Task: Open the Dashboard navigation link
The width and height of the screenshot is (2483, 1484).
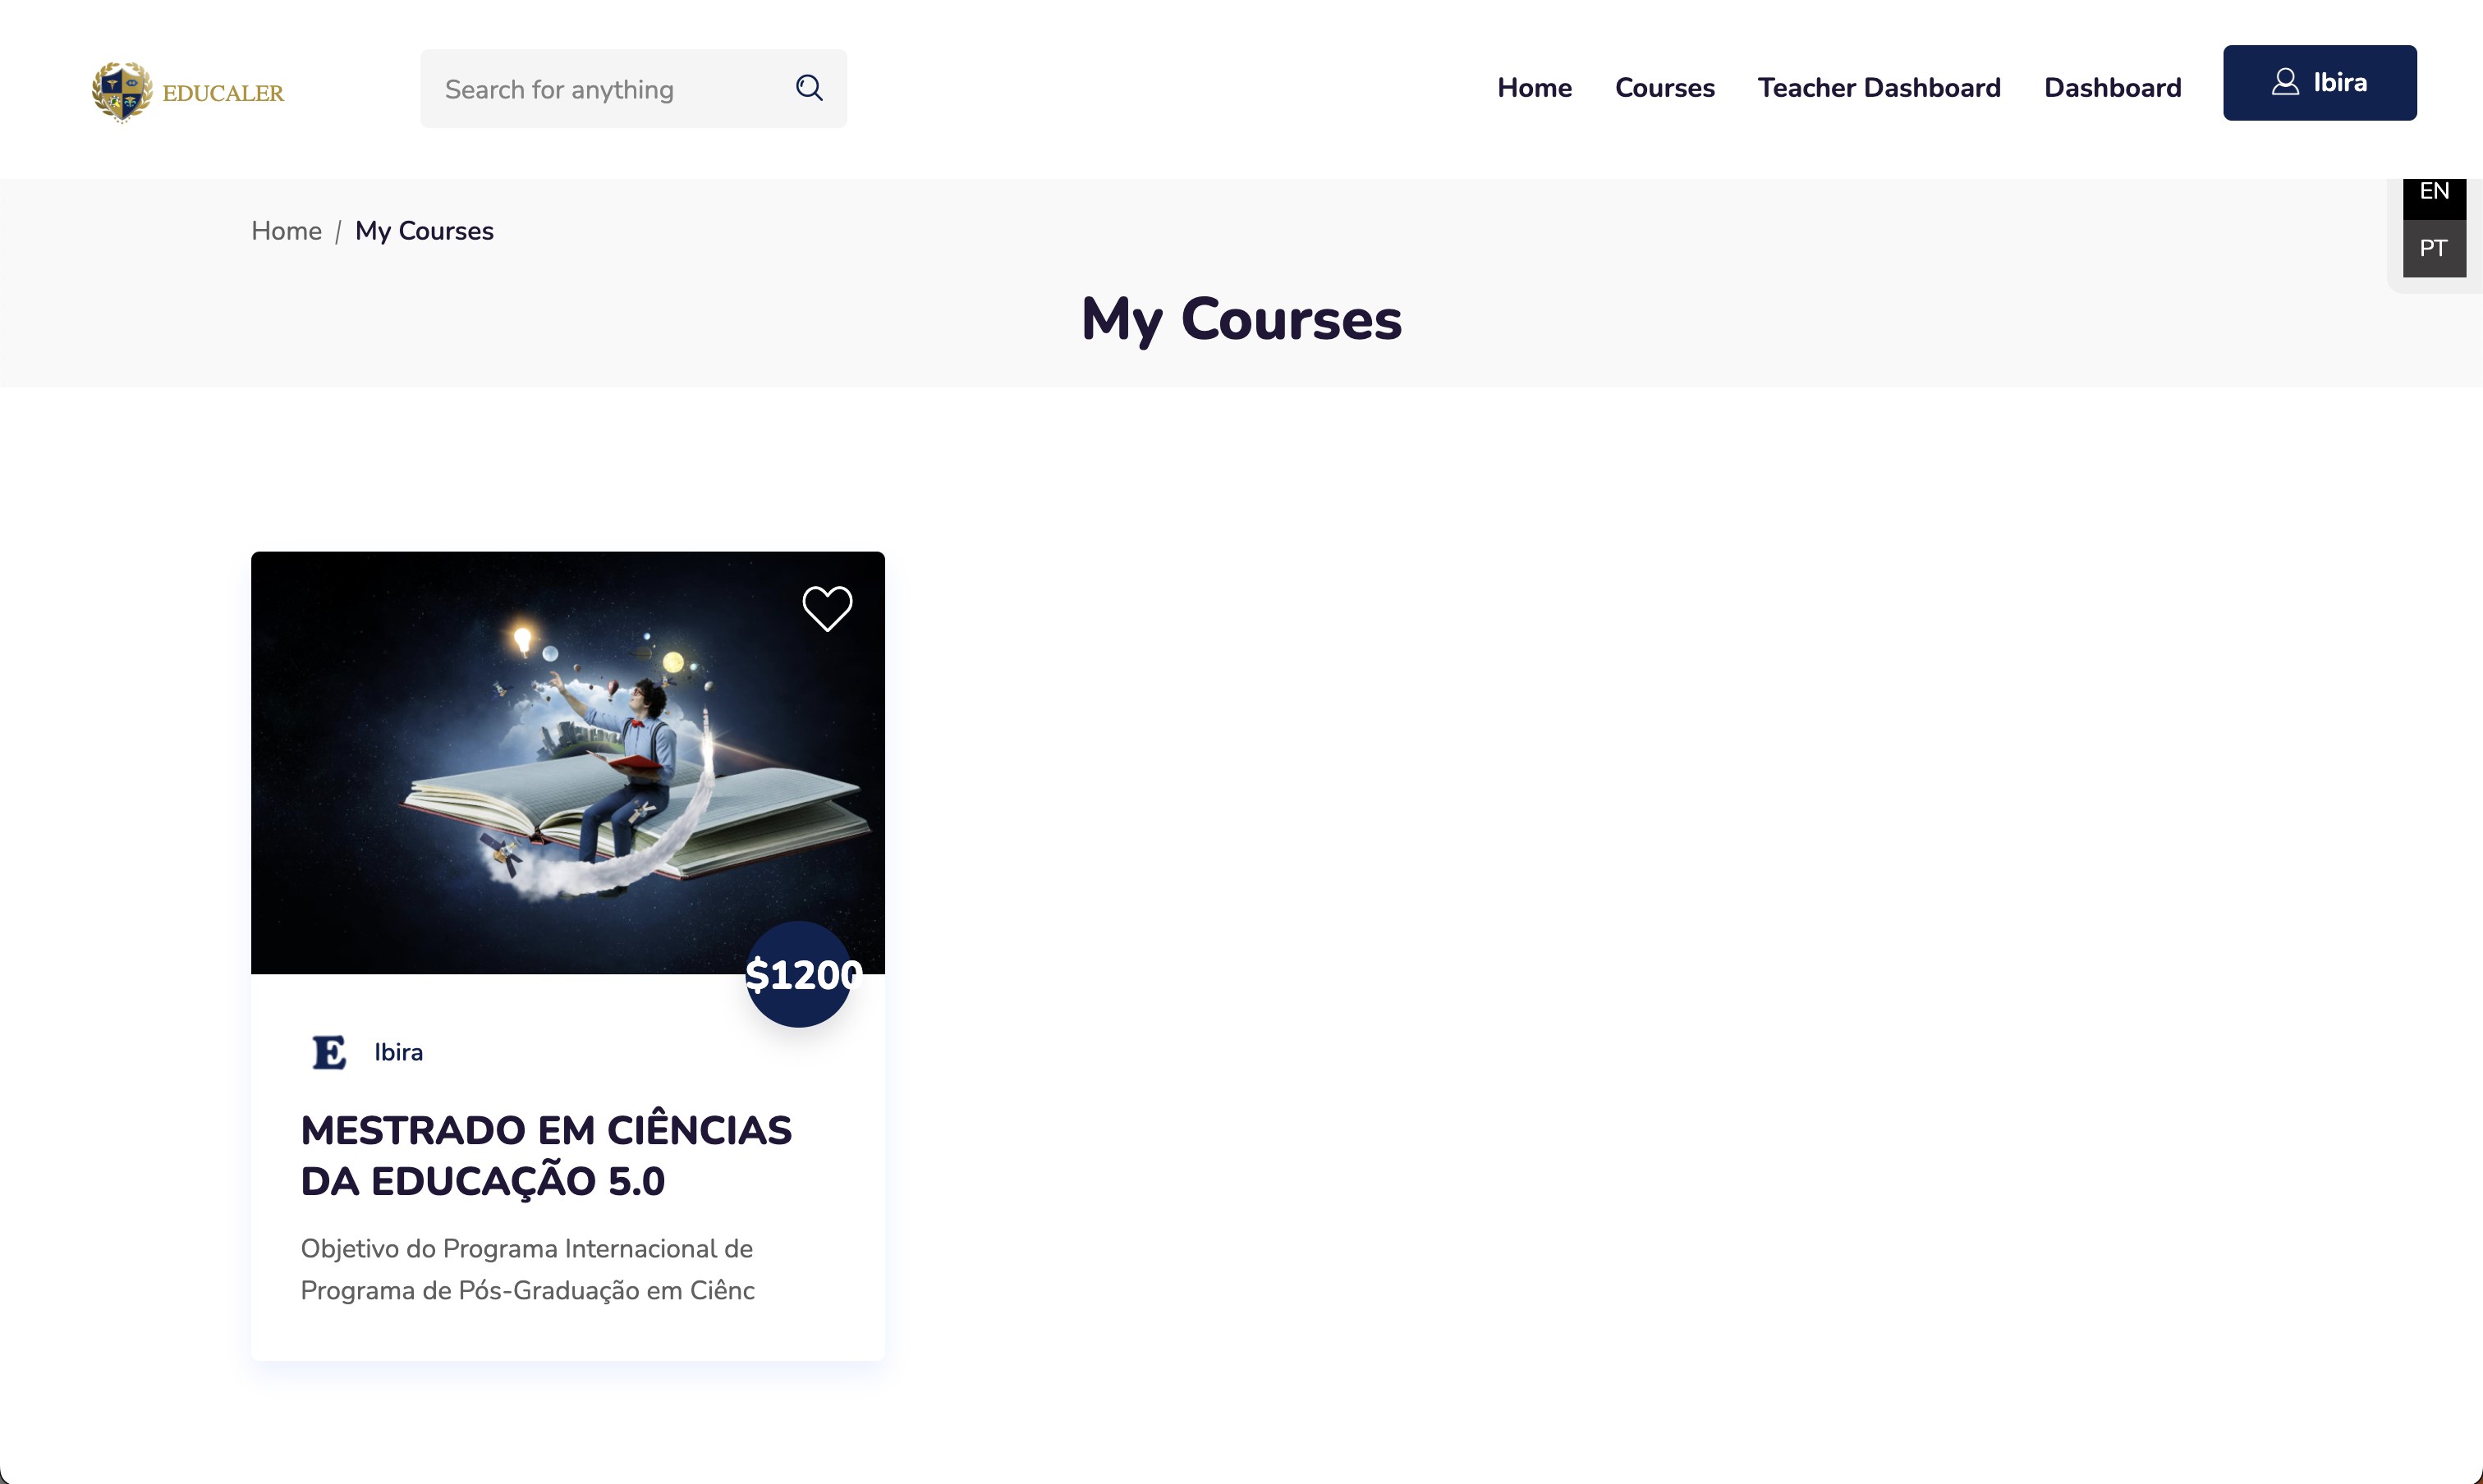Action: coord(2112,88)
